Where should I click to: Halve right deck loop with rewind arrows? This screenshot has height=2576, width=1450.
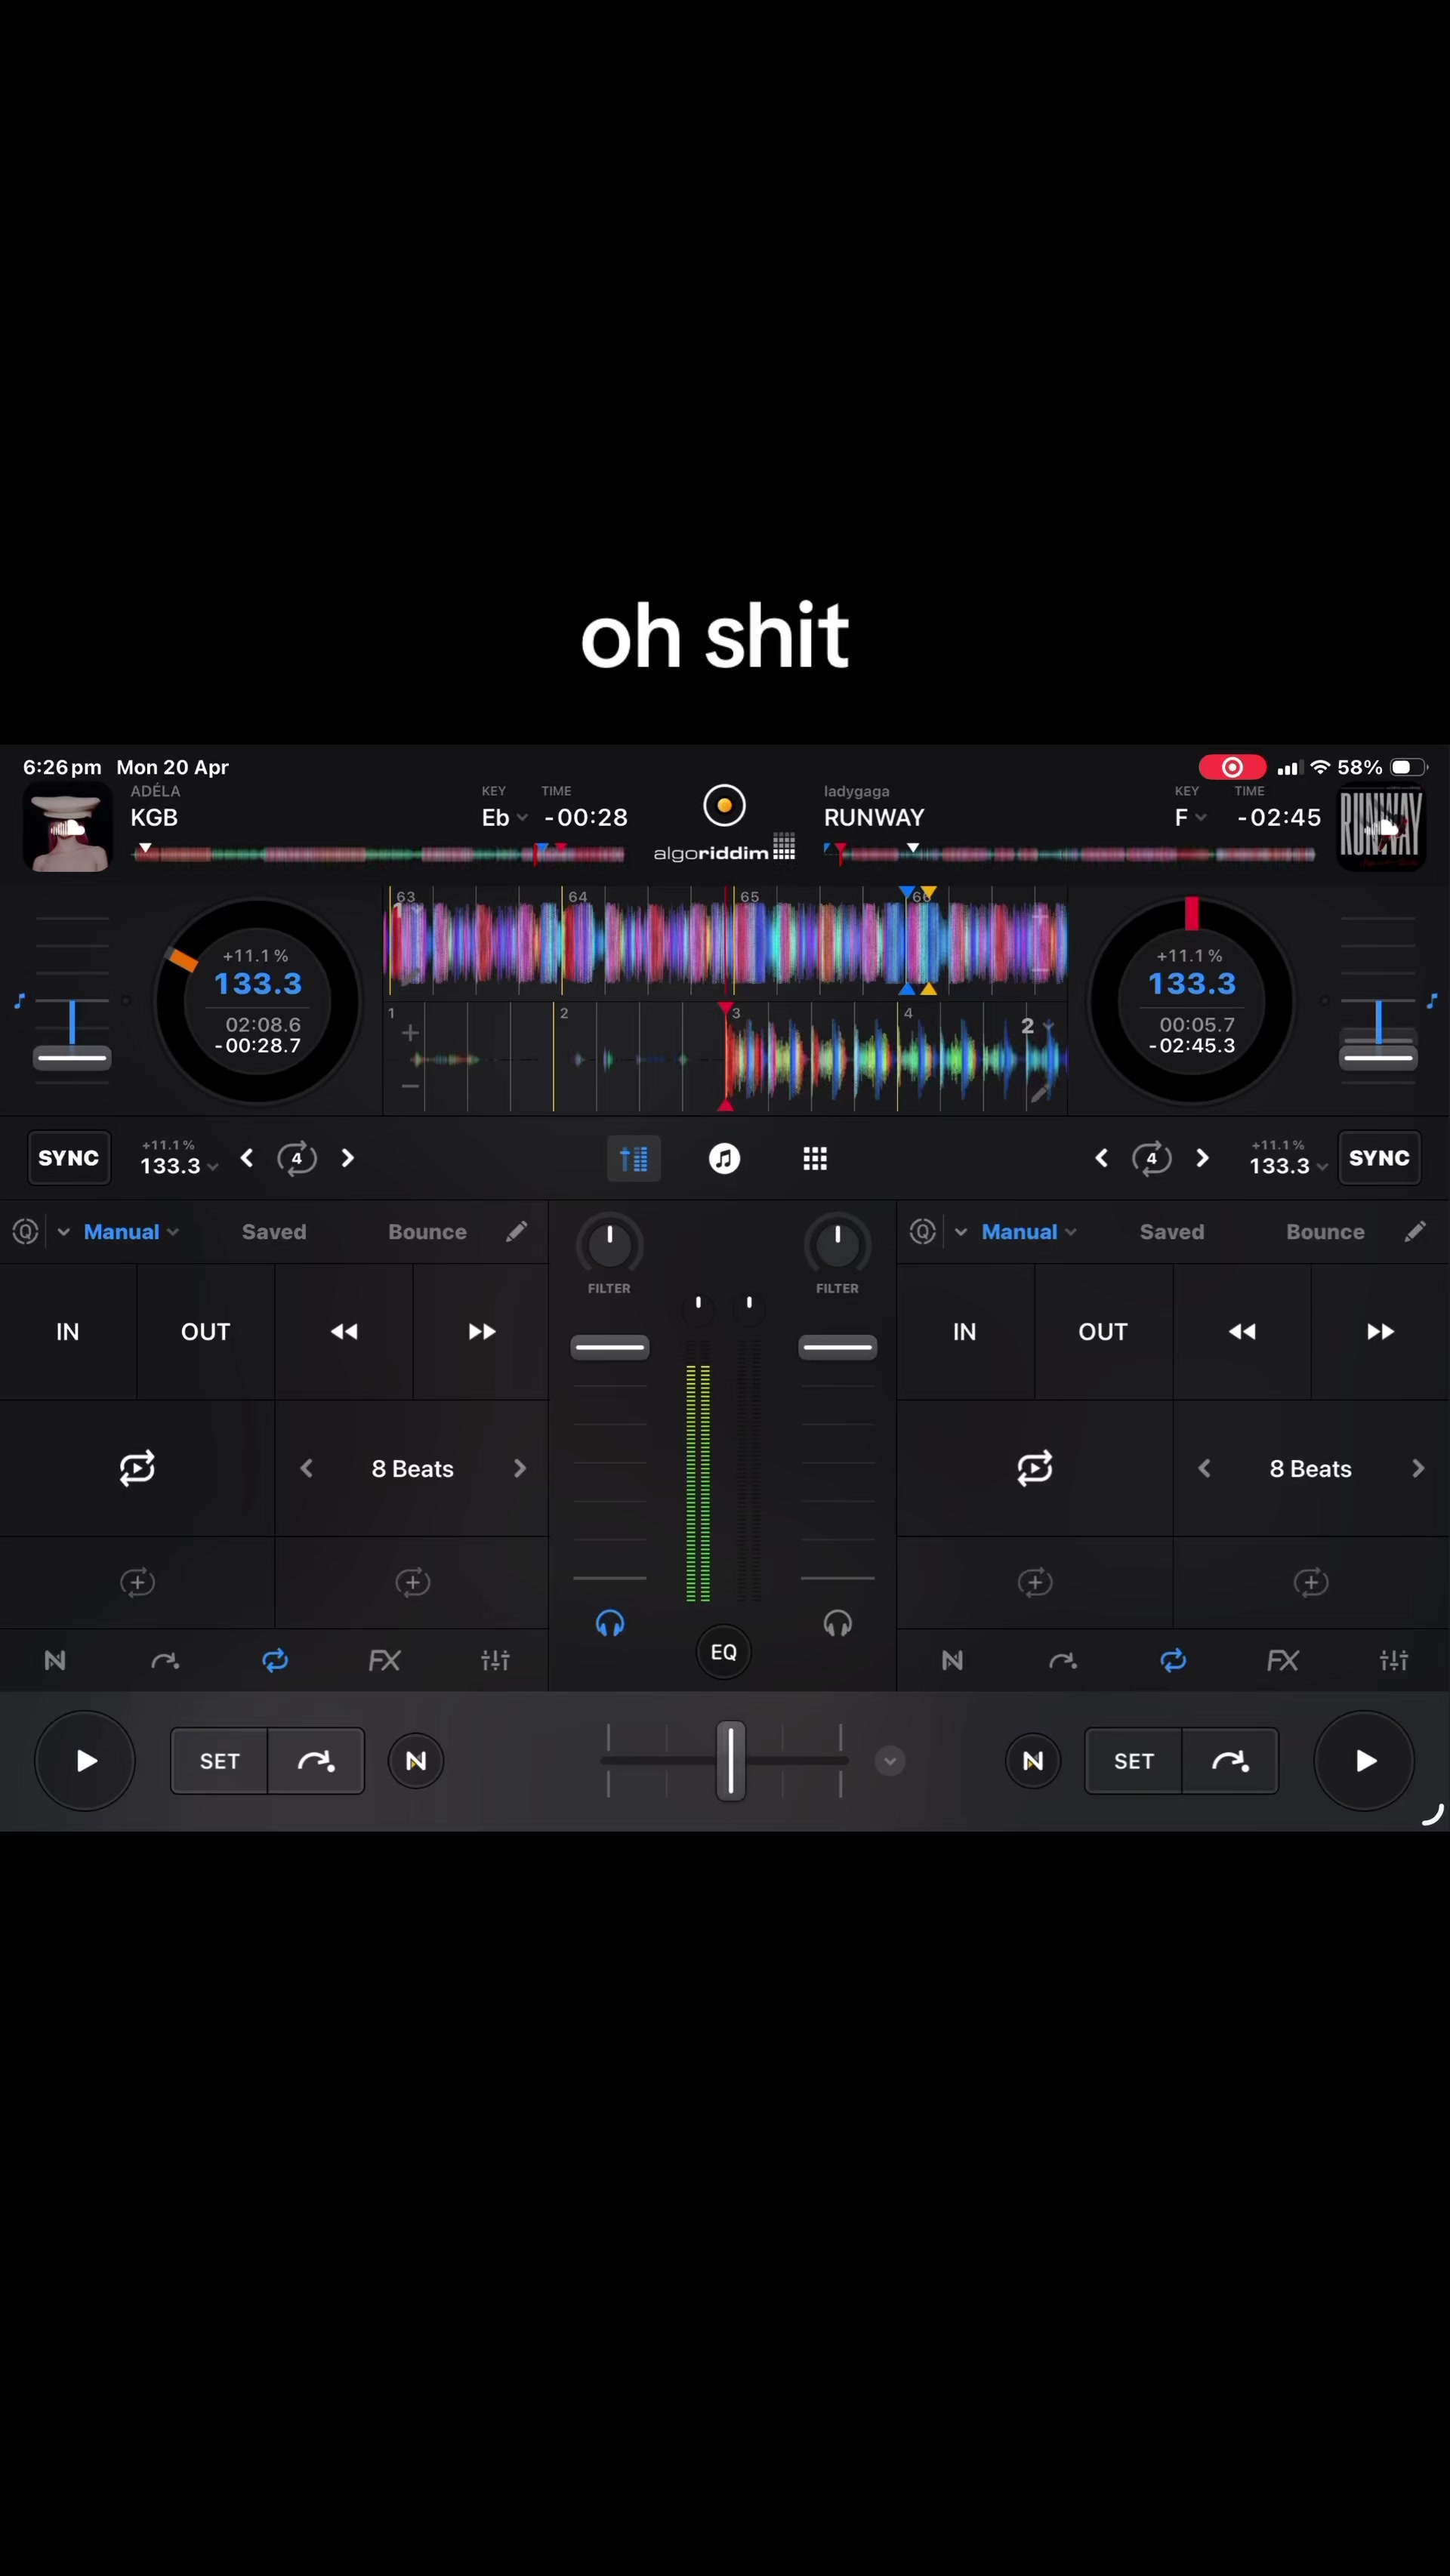click(x=1242, y=1332)
